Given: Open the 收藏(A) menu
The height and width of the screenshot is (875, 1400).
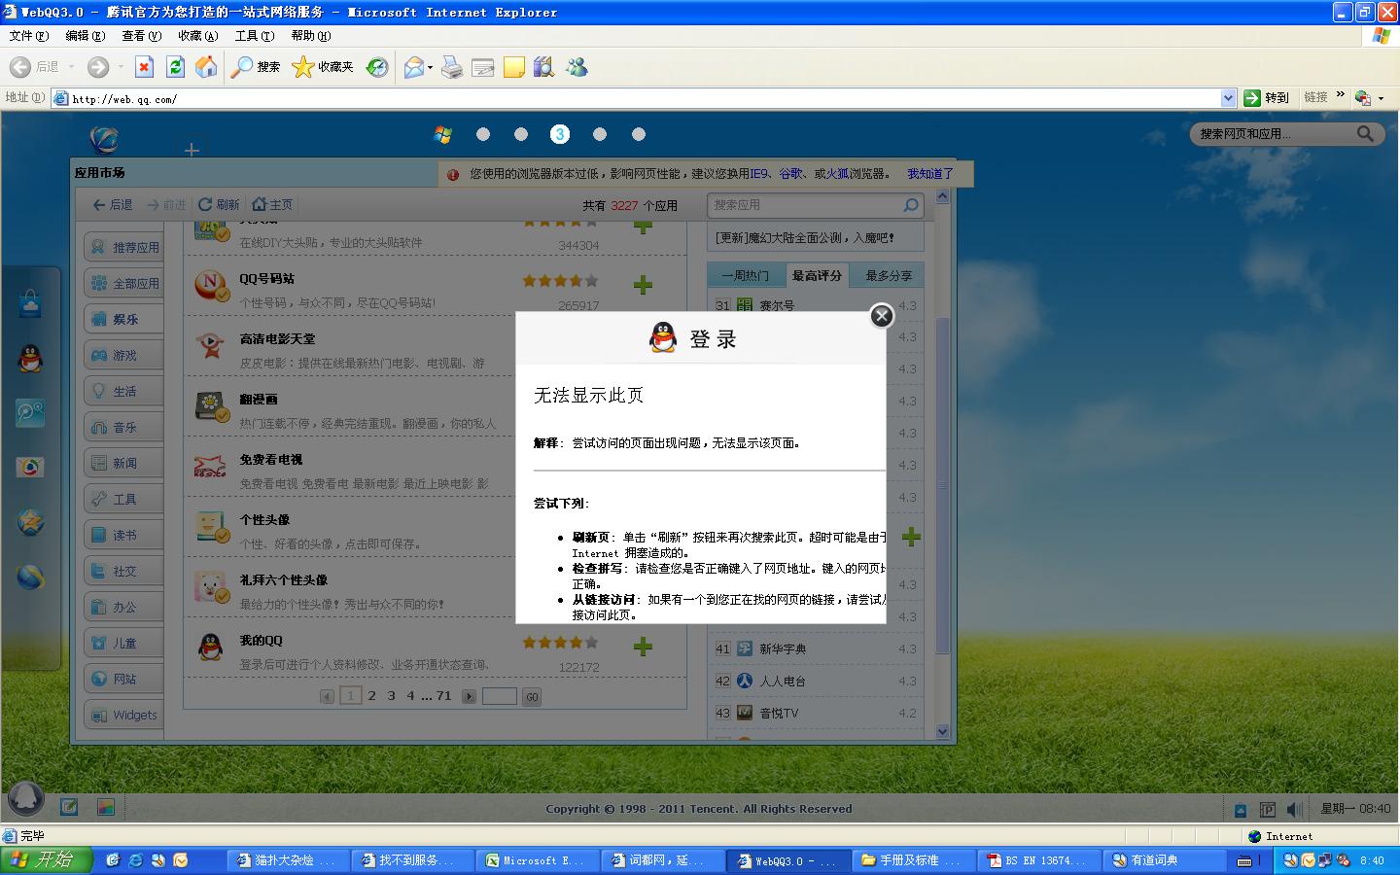Looking at the screenshot, I should (x=198, y=36).
